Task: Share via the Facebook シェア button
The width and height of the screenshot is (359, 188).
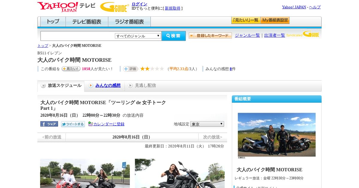Action: tap(49, 124)
